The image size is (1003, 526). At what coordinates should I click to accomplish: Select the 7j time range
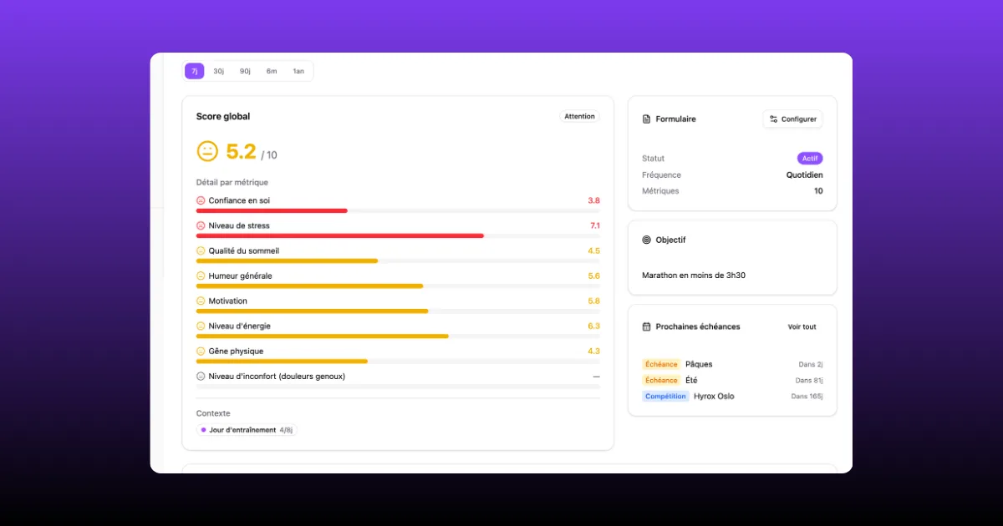(194, 71)
